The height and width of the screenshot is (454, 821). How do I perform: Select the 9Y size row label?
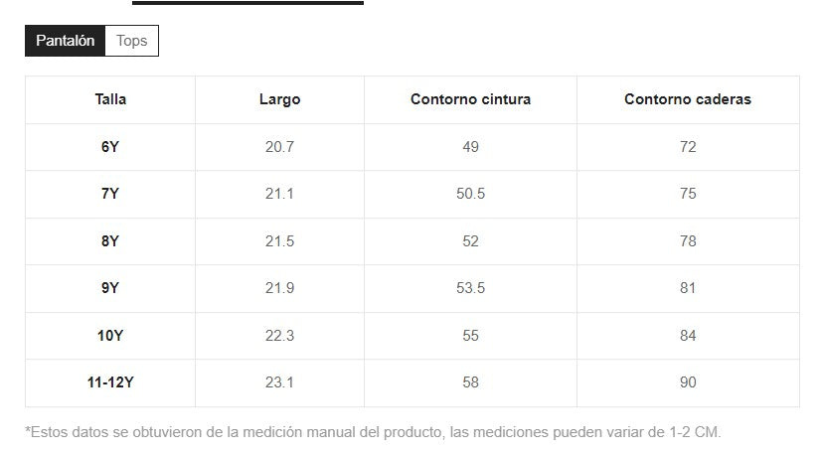[110, 288]
